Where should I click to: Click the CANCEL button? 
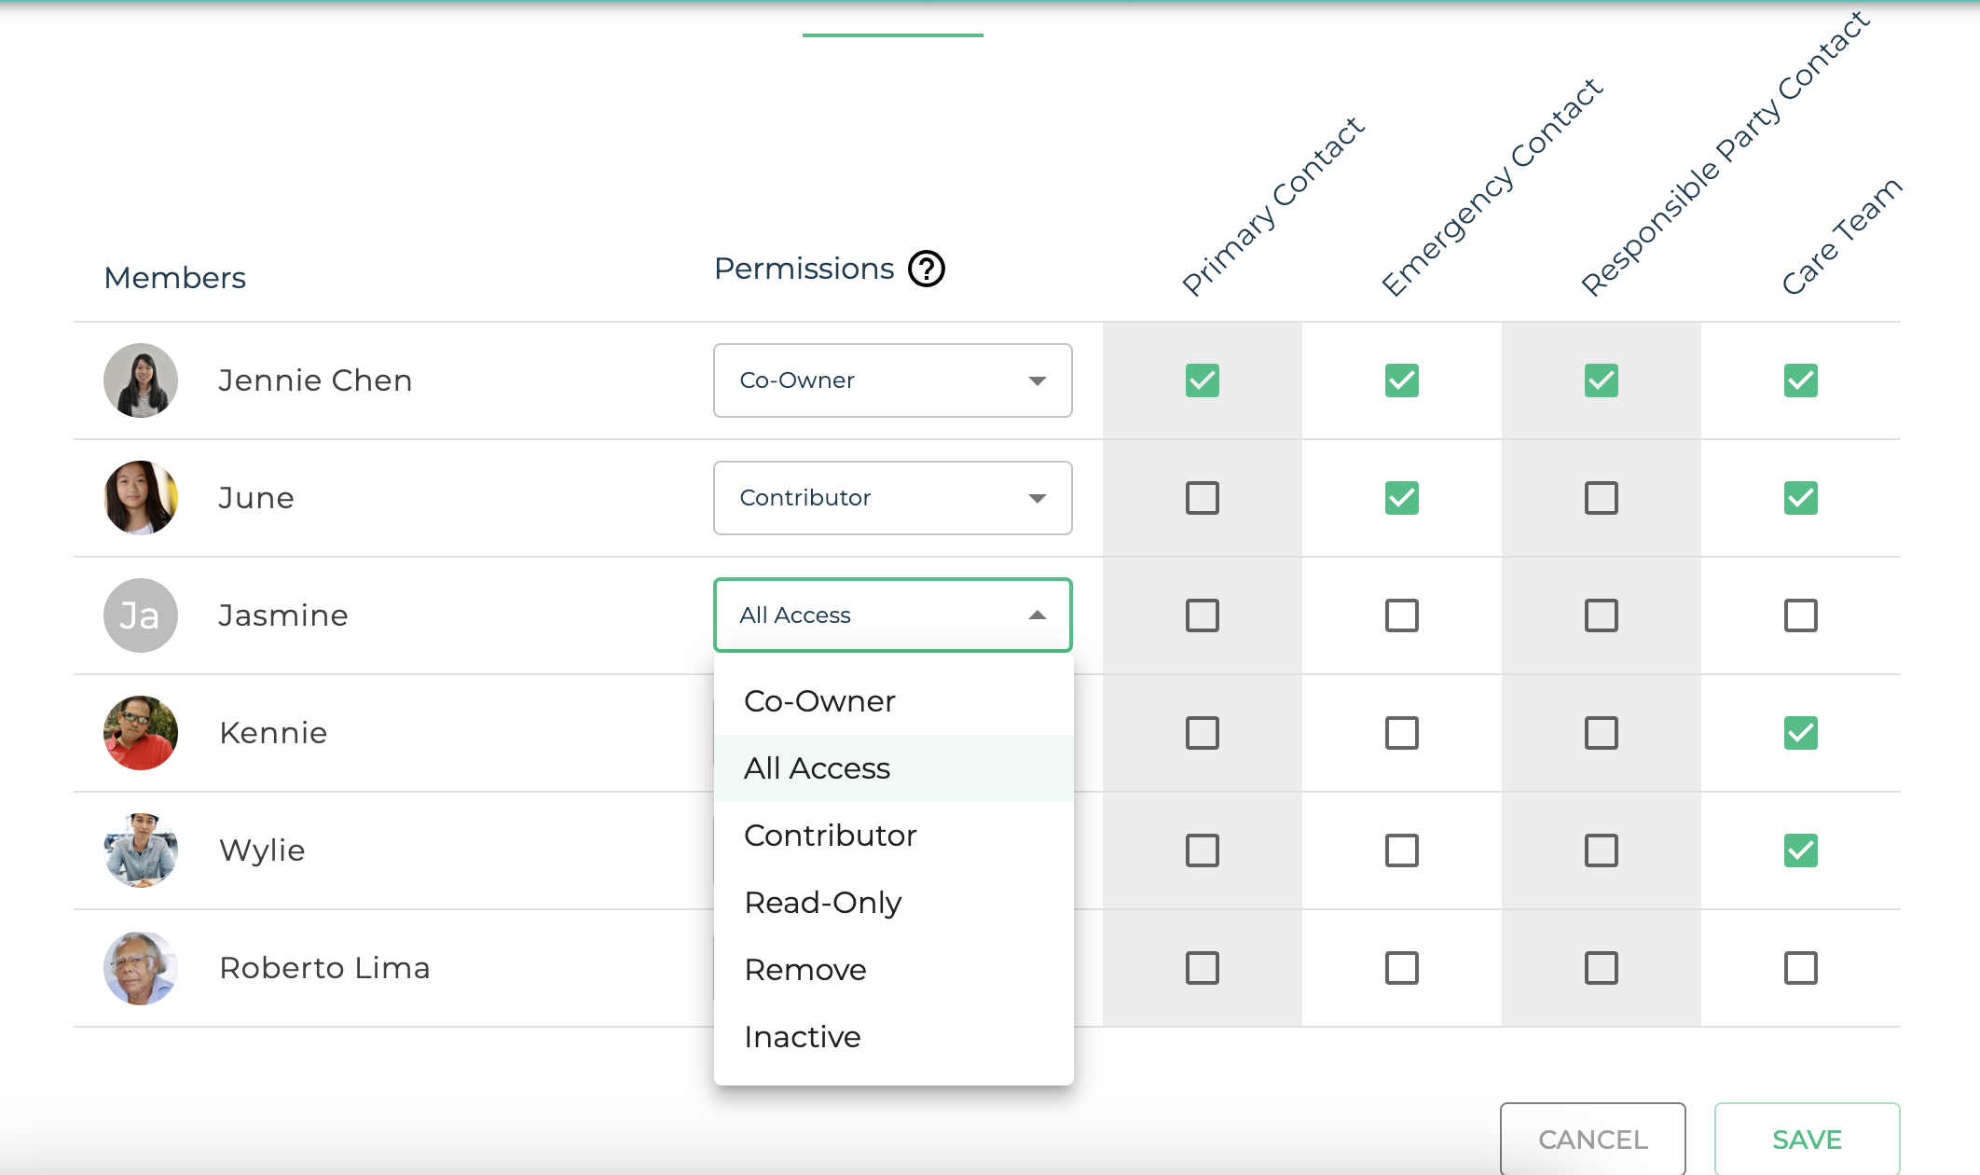point(1592,1140)
